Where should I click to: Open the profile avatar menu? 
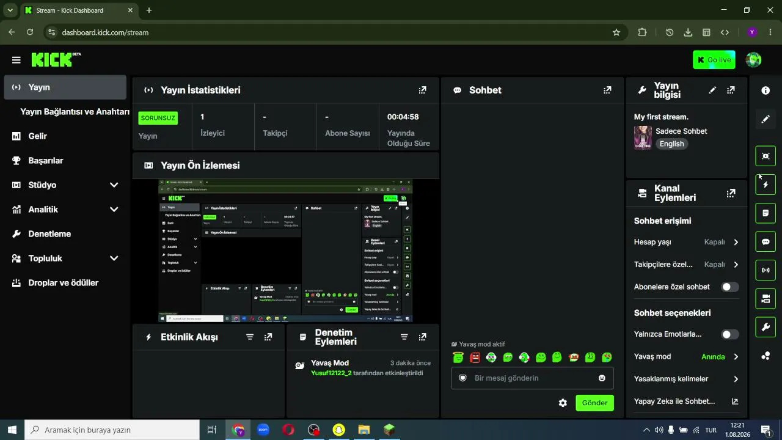tap(753, 60)
